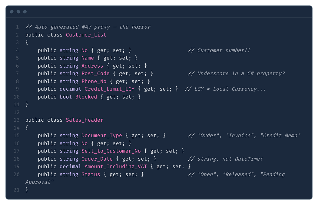The width and height of the screenshot is (318, 205).
Task: Click the middle window dot in title bar
Action: (x=18, y=12)
